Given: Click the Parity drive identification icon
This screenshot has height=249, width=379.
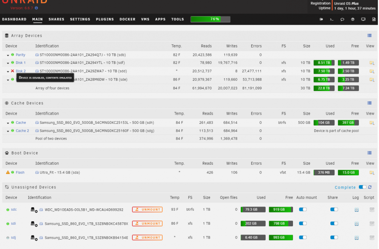Looking at the screenshot, I should tap(37, 55).
